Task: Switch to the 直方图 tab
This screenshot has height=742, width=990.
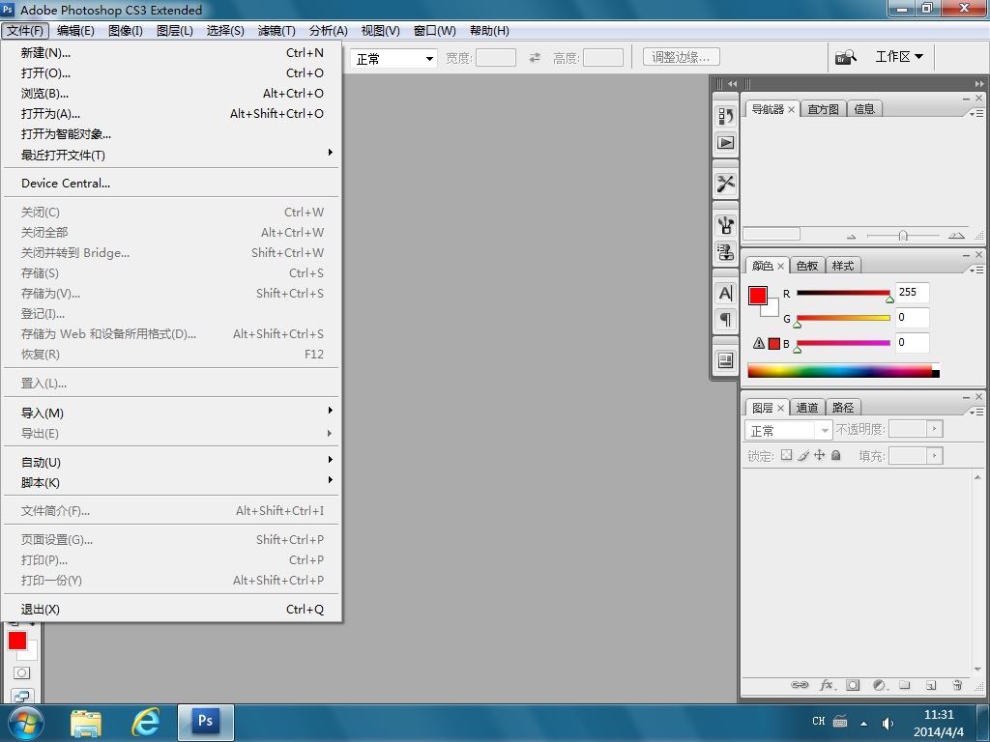Action: tap(824, 109)
